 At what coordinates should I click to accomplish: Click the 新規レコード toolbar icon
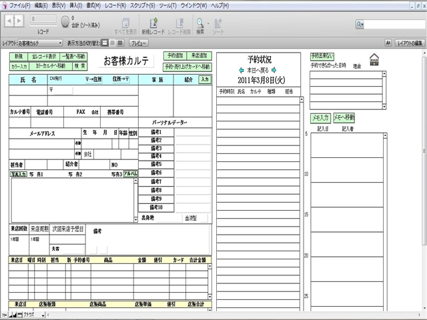153,22
